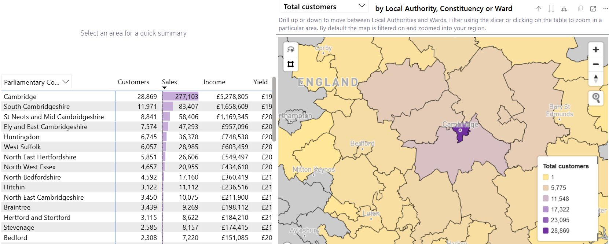Open focus mode for the map visual
The height and width of the screenshot is (244, 609).
click(x=593, y=9)
